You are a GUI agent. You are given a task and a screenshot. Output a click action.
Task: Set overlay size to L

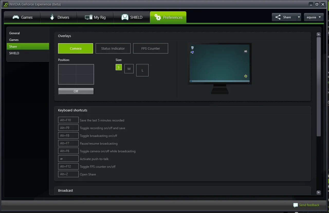click(x=142, y=70)
